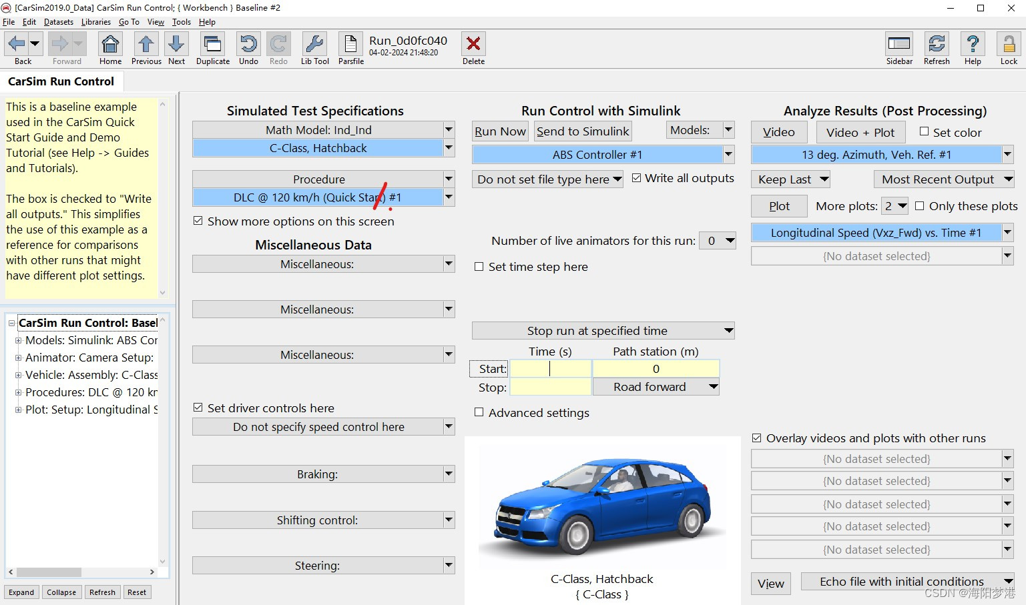Toggle Show more options on this screen
This screenshot has width=1026, height=605.
point(198,221)
